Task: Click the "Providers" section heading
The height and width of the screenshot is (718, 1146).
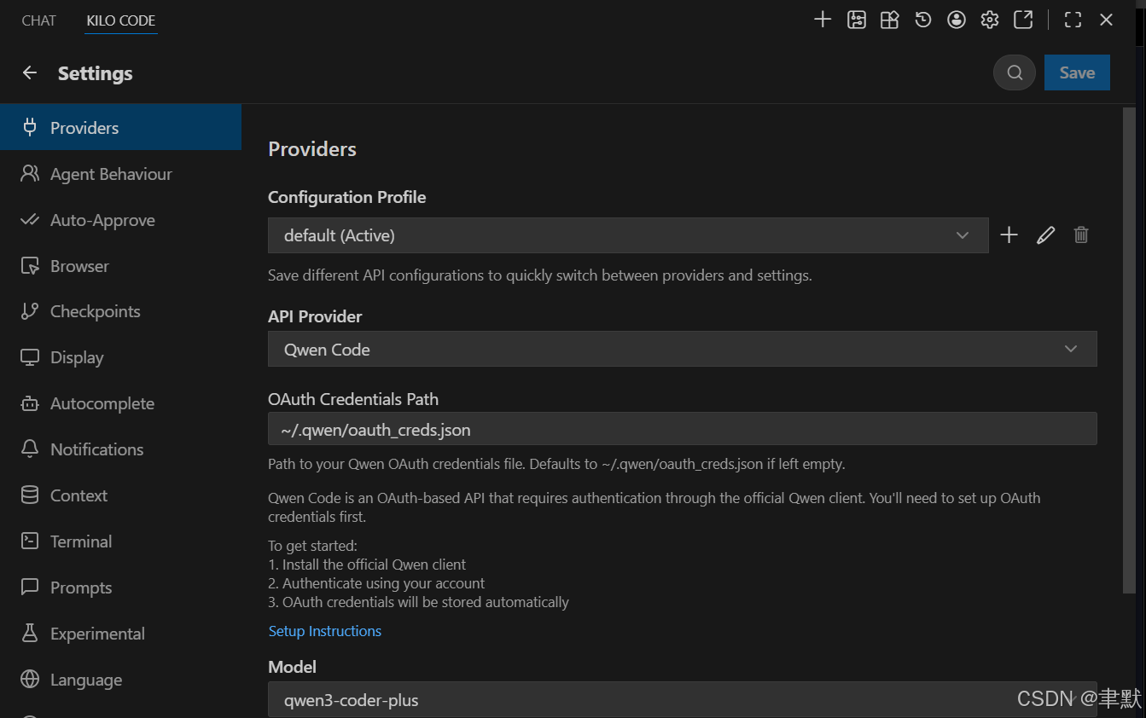Action: [x=312, y=149]
